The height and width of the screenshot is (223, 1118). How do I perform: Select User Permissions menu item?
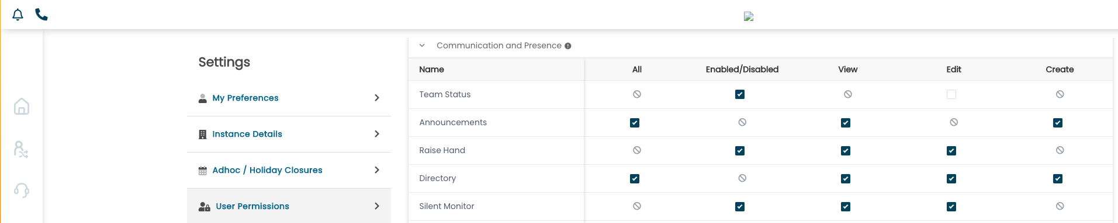coord(289,206)
